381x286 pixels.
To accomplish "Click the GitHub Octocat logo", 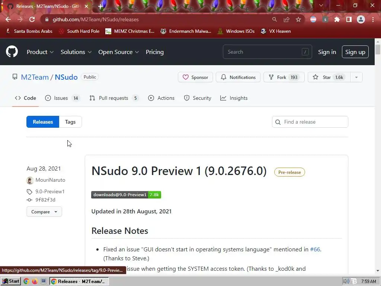I will [12, 51].
